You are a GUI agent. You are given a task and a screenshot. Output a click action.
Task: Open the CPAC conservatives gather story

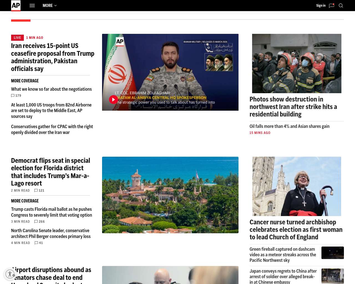pyautogui.click(x=52, y=130)
